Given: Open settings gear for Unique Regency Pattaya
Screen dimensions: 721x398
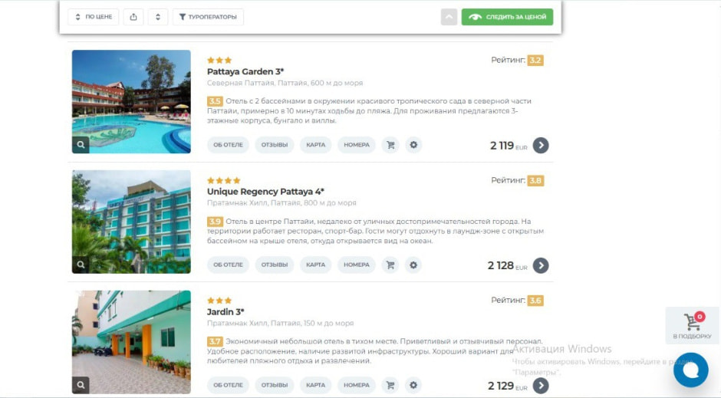Looking at the screenshot, I should (413, 265).
